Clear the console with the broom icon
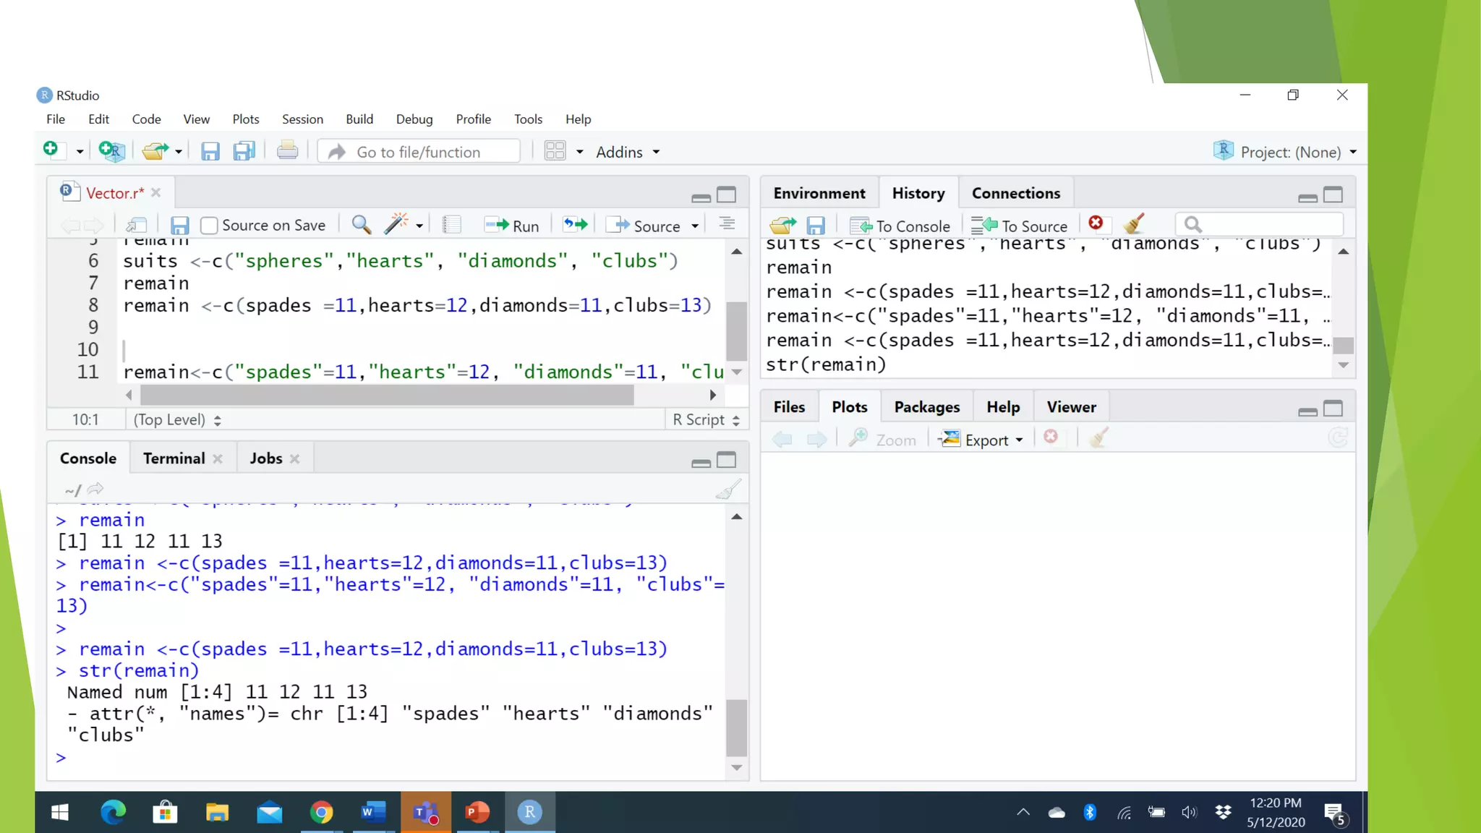The image size is (1481, 833). pos(728,490)
